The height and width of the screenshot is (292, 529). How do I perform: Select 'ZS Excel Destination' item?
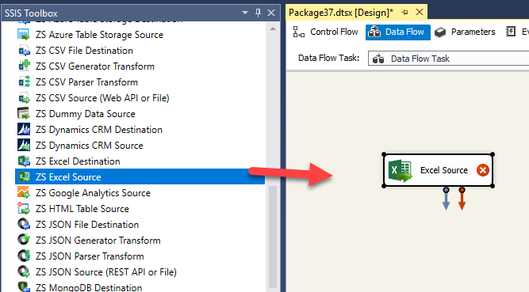point(78,161)
